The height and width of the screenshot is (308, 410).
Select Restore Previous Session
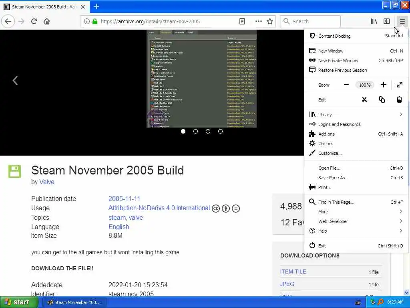(x=356, y=70)
